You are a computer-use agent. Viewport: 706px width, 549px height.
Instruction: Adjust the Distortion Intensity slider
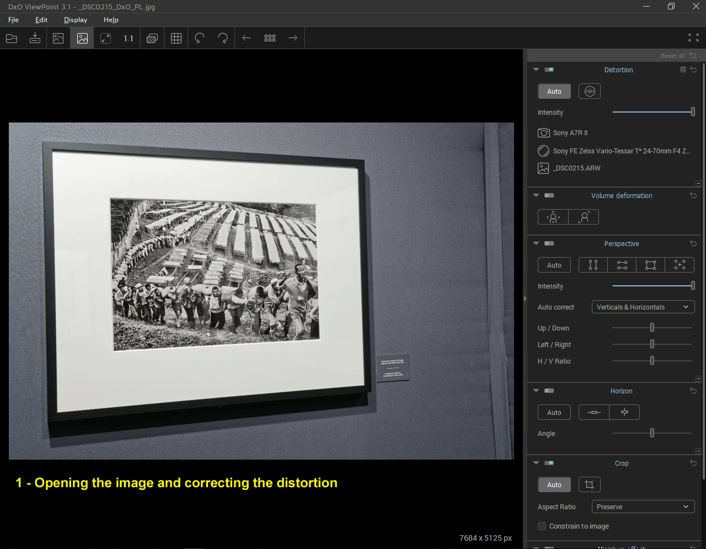pyautogui.click(x=653, y=112)
